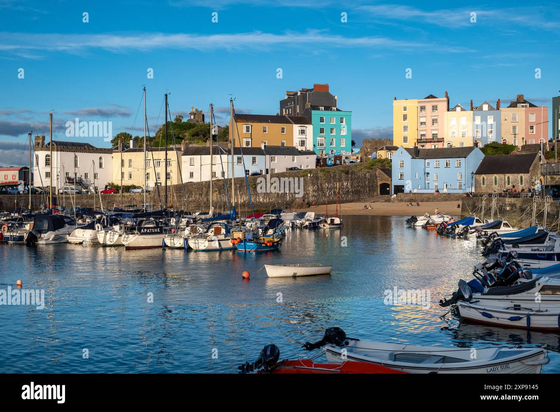Click the castle ruin atop the green hill
560x412 pixels.
[196, 115]
